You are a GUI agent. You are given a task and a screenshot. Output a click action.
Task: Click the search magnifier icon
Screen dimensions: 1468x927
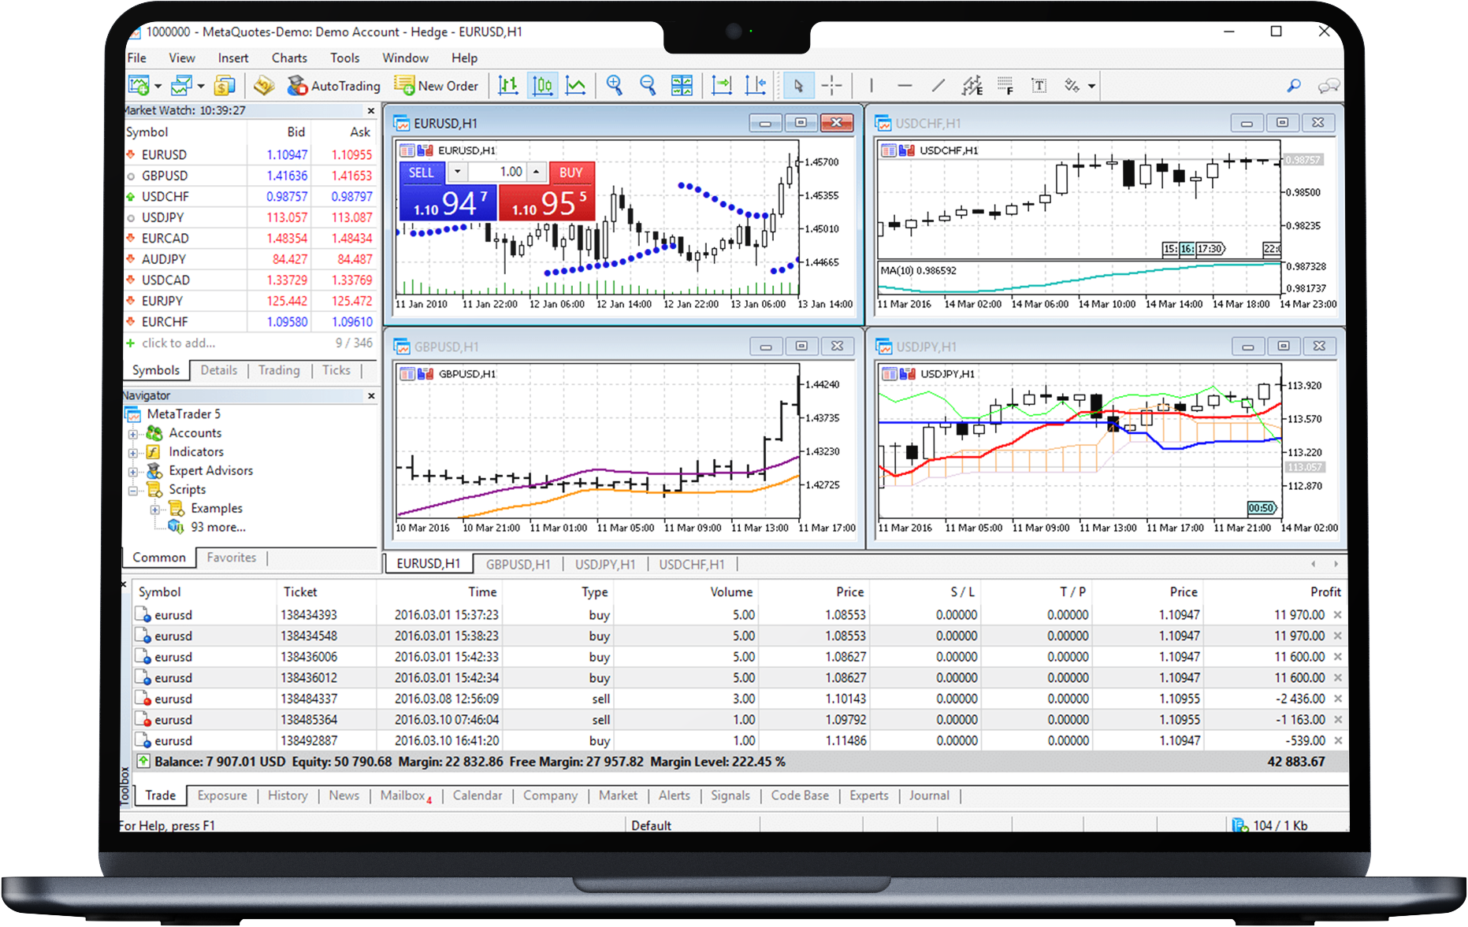(1294, 85)
